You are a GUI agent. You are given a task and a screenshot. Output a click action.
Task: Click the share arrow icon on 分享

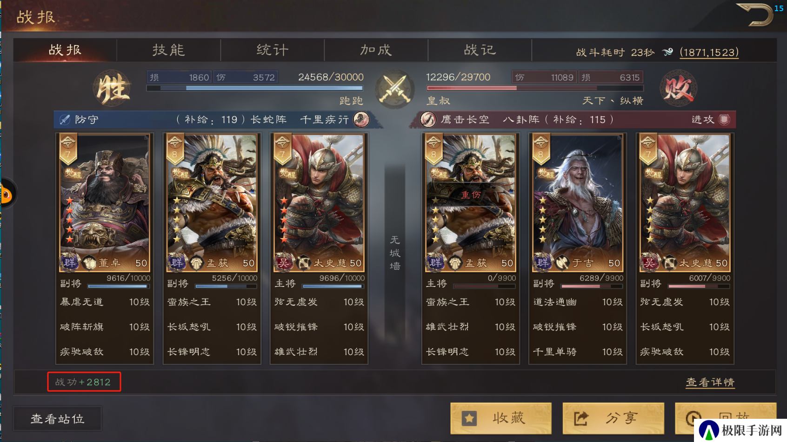tap(581, 418)
